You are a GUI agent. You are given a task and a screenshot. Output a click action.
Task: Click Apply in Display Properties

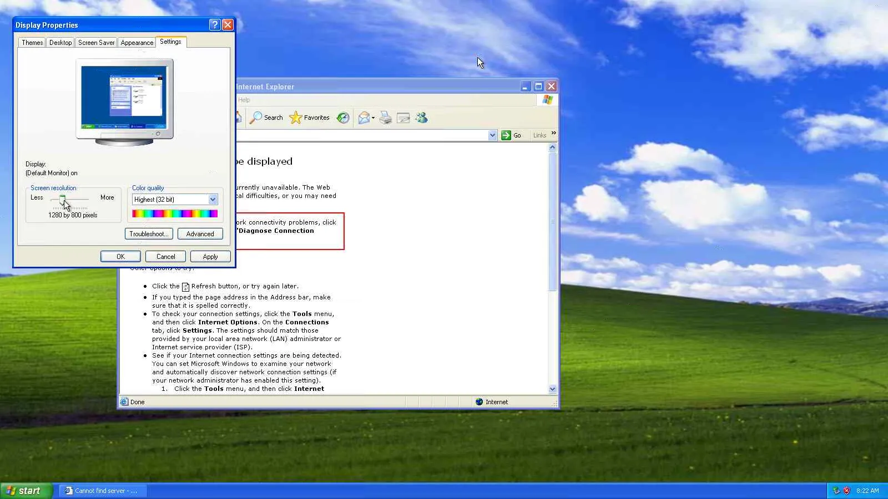pyautogui.click(x=210, y=257)
